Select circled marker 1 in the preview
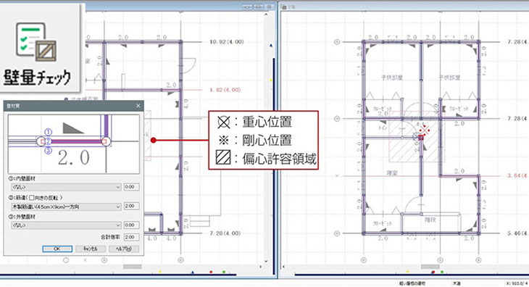The width and height of the screenshot is (529, 287). click(49, 132)
